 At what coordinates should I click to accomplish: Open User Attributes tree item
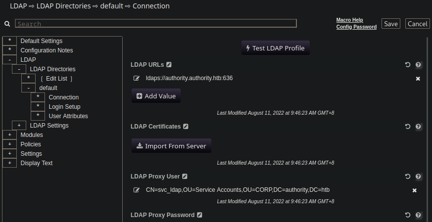point(68,116)
